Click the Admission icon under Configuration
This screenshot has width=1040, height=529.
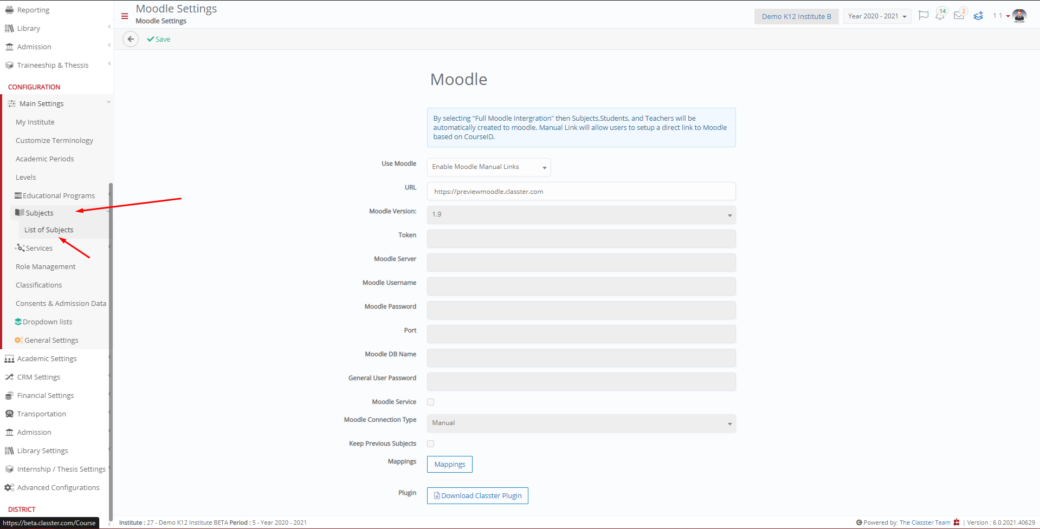coord(9,432)
